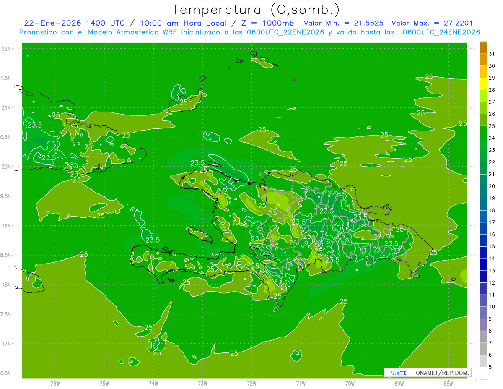Click the gray swatch between 6 and 7
The width and height of the screenshot is (503, 389).
[x=483, y=349]
